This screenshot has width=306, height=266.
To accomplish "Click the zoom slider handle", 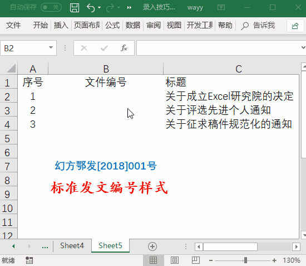I will click(x=245, y=260).
